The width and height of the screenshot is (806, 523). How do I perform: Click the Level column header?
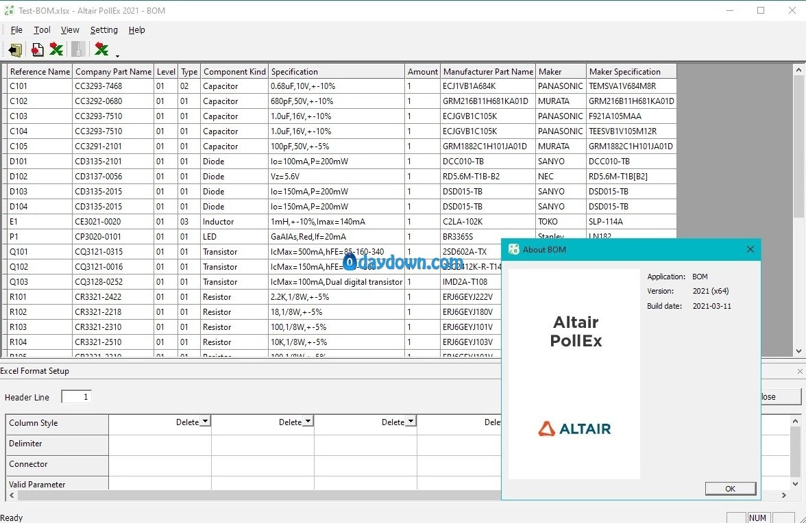[x=166, y=72]
